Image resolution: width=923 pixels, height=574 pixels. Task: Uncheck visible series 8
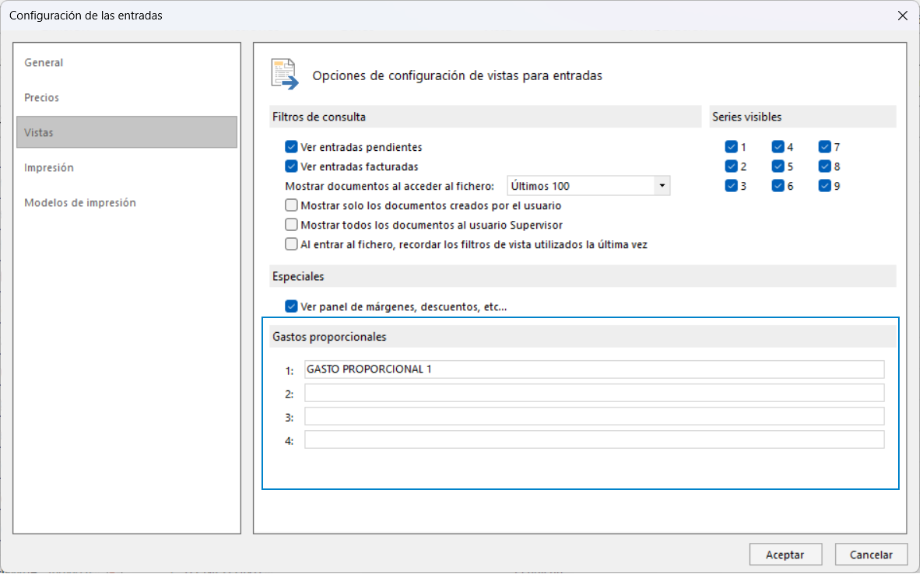point(825,166)
